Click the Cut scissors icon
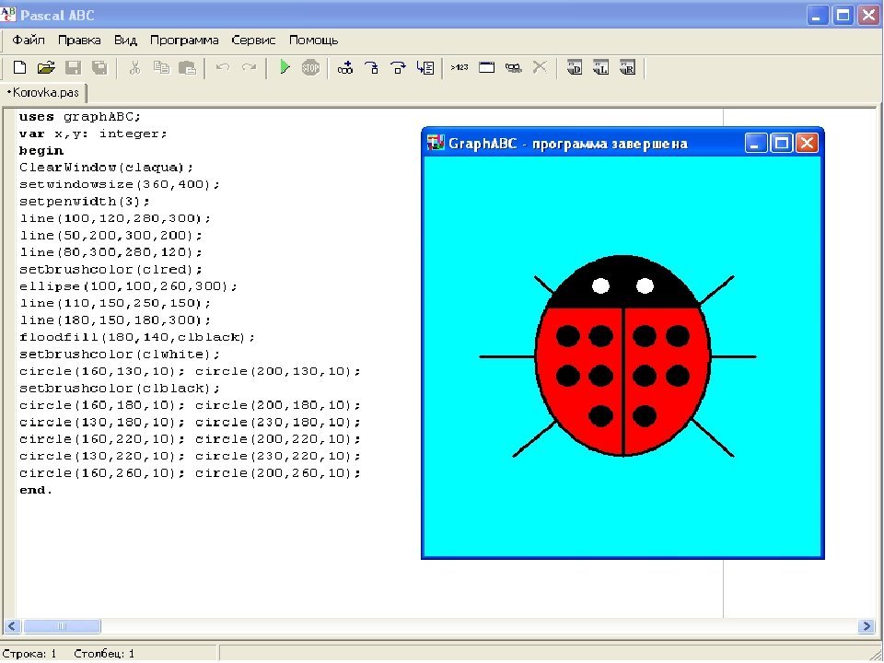This screenshot has width=884, height=663. pyautogui.click(x=134, y=67)
